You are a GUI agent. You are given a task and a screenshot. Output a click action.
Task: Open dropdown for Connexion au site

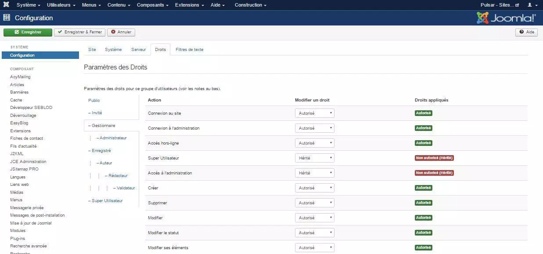315,113
